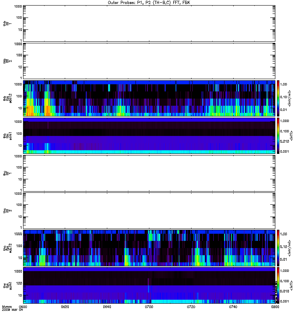Viewport: 298px width, 318px height.
Task: Click '0.001' on the thc scm1 color bar
Action: (x=284, y=301)
